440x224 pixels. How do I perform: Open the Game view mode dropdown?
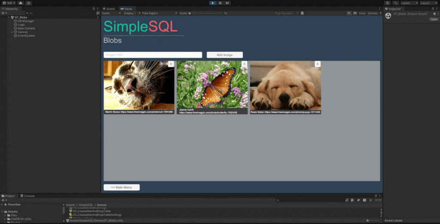[x=111, y=13]
